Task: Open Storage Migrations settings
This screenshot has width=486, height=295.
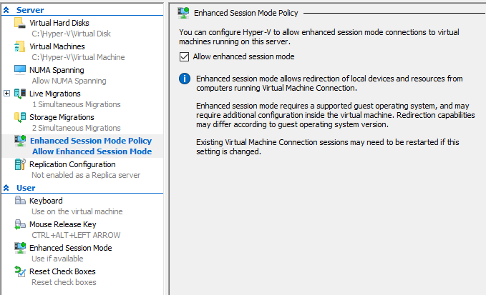Action: 62,117
